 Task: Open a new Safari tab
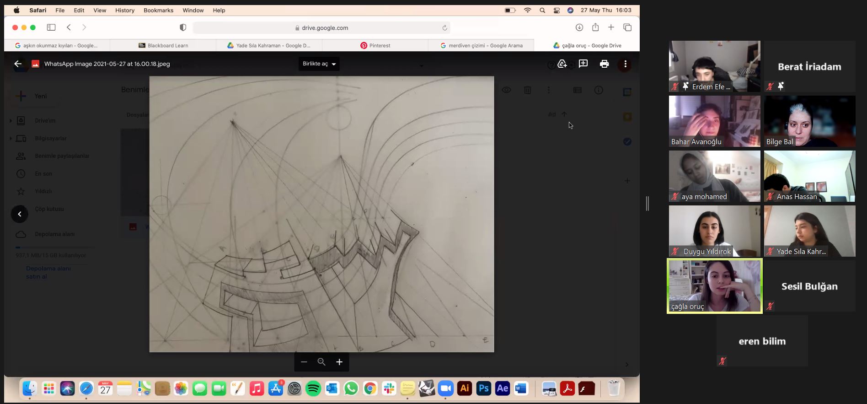click(611, 27)
